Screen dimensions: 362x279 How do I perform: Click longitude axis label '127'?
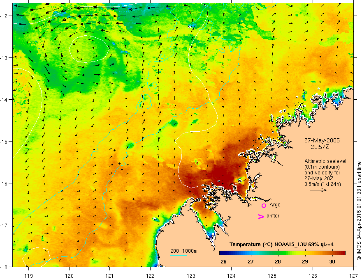point(353,276)
